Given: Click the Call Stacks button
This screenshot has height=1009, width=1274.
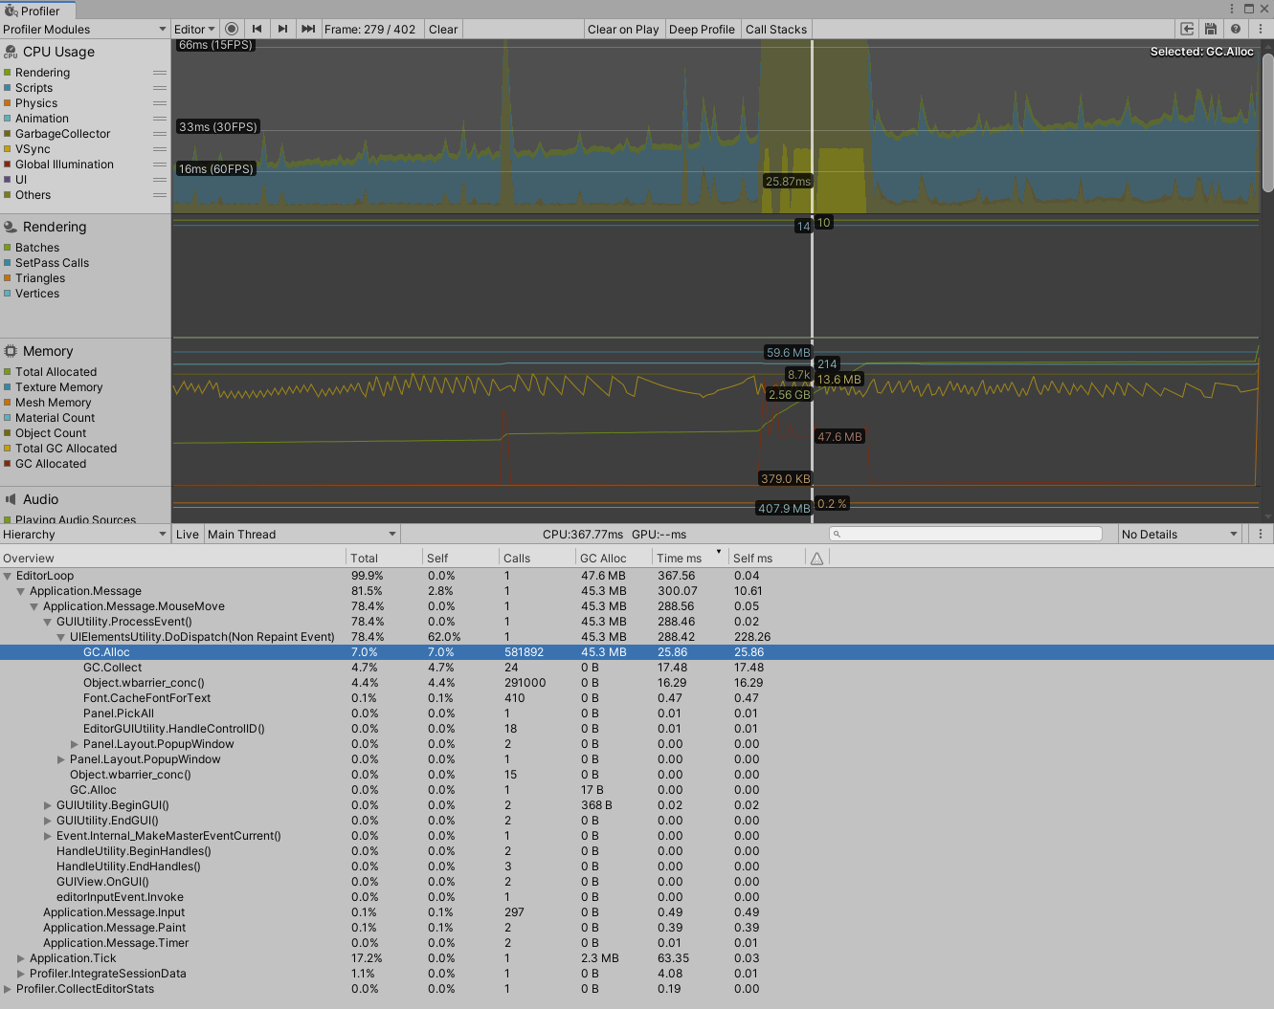Looking at the screenshot, I should coord(775,29).
